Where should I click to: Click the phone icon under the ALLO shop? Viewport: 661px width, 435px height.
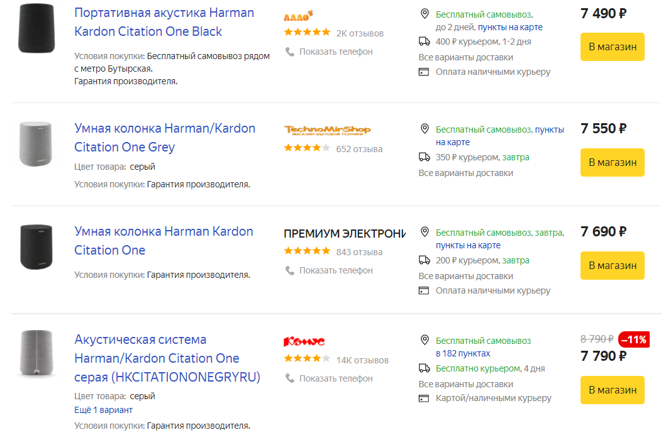pyautogui.click(x=289, y=52)
